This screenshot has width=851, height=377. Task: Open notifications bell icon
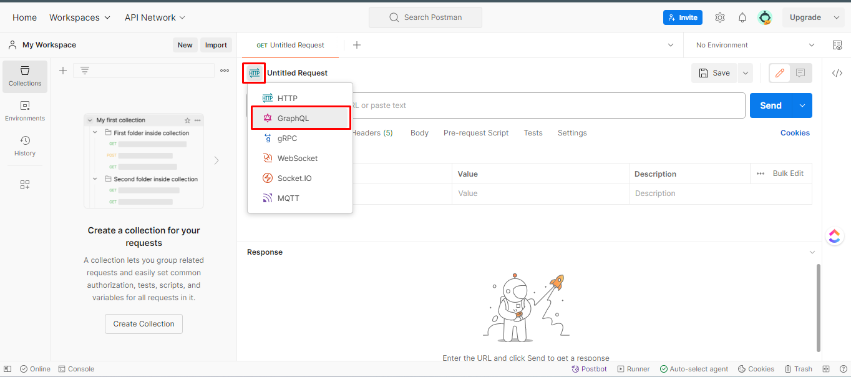(x=742, y=17)
